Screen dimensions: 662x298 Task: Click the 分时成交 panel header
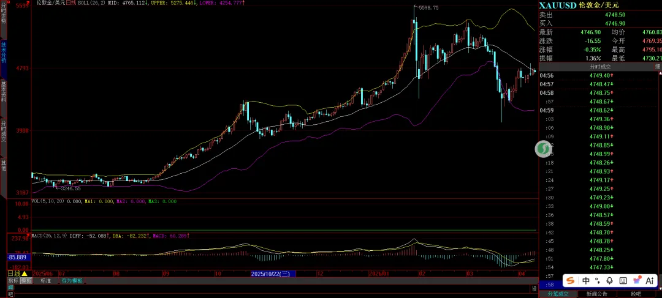click(600, 67)
